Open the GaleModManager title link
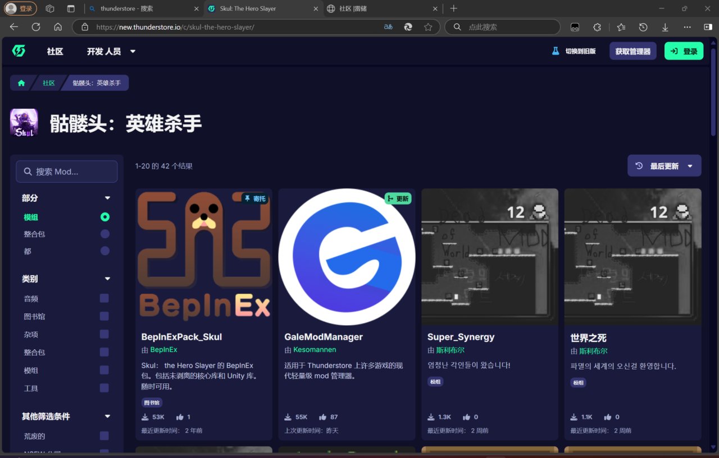The image size is (719, 458). tap(324, 337)
